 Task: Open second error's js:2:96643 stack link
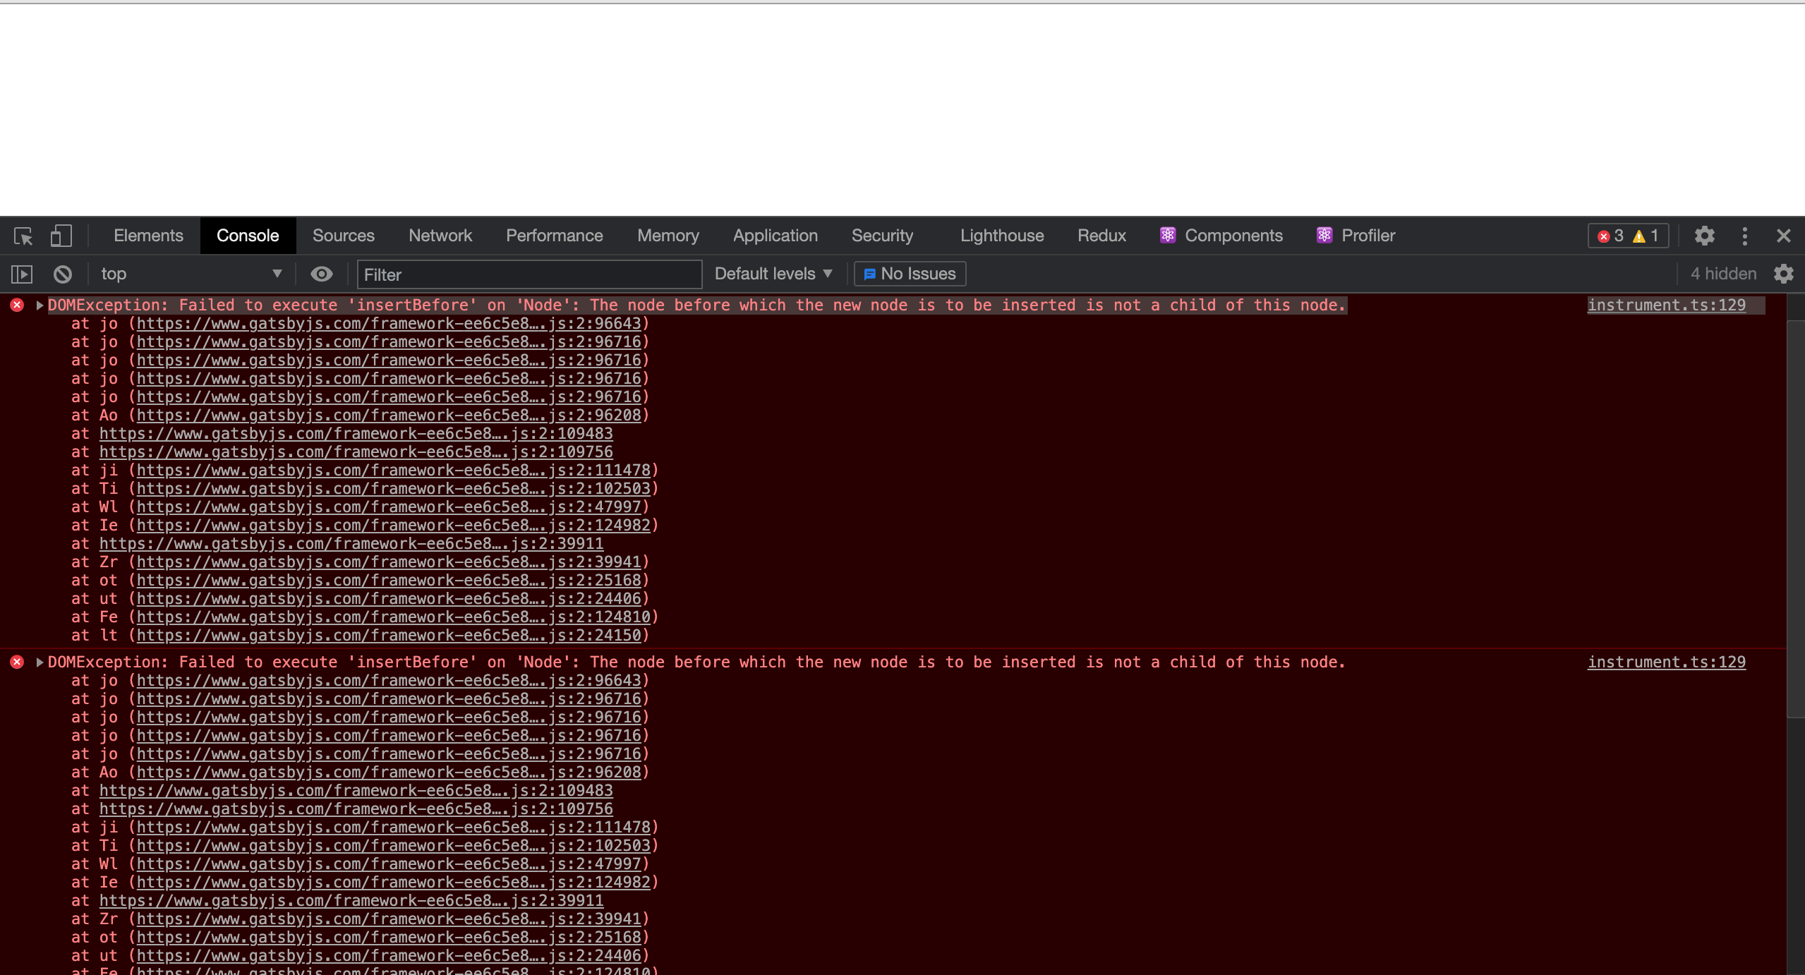click(389, 681)
